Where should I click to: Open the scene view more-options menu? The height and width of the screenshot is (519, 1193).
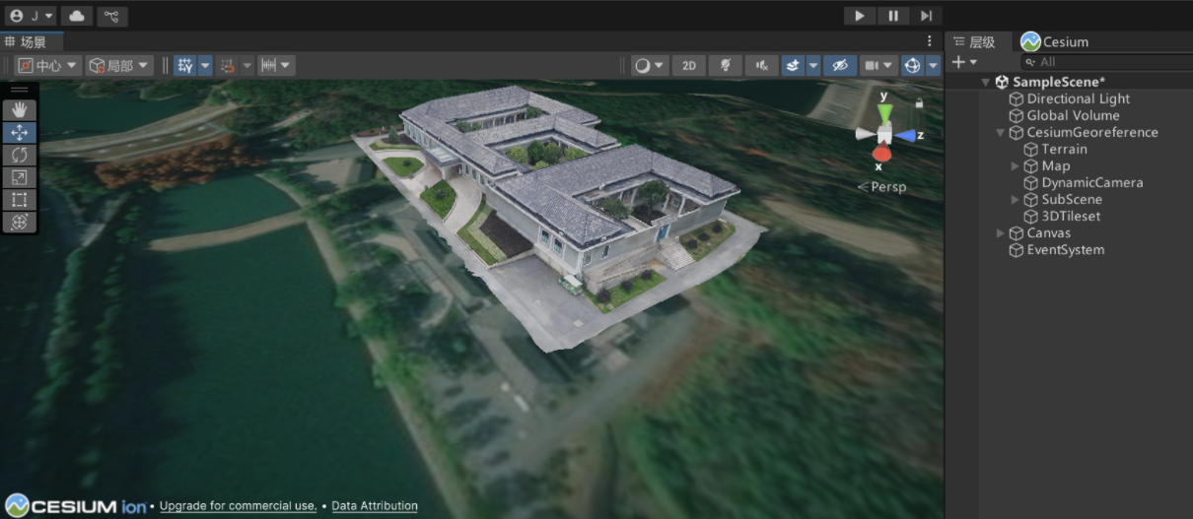[929, 41]
